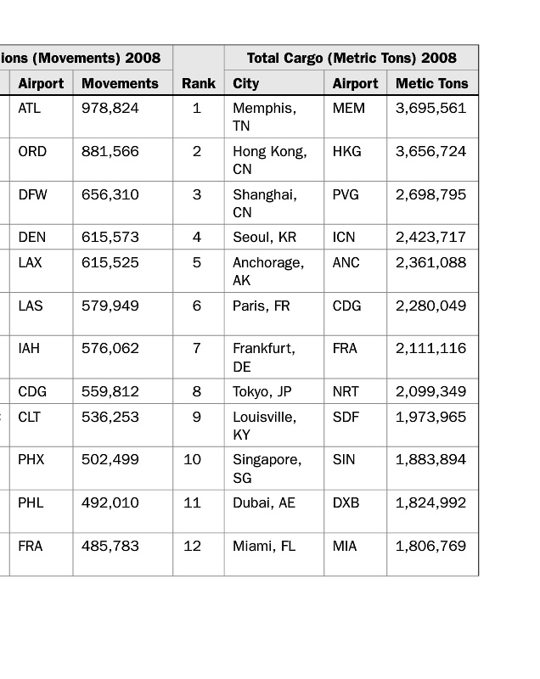
Task: Click the Total Cargo 2008 header
Action: (351, 58)
